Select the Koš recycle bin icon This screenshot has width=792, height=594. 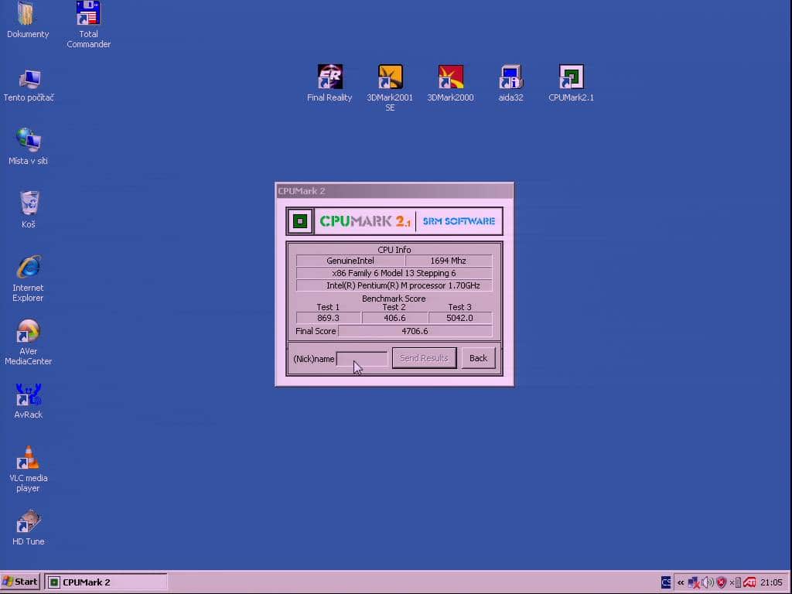(x=29, y=210)
